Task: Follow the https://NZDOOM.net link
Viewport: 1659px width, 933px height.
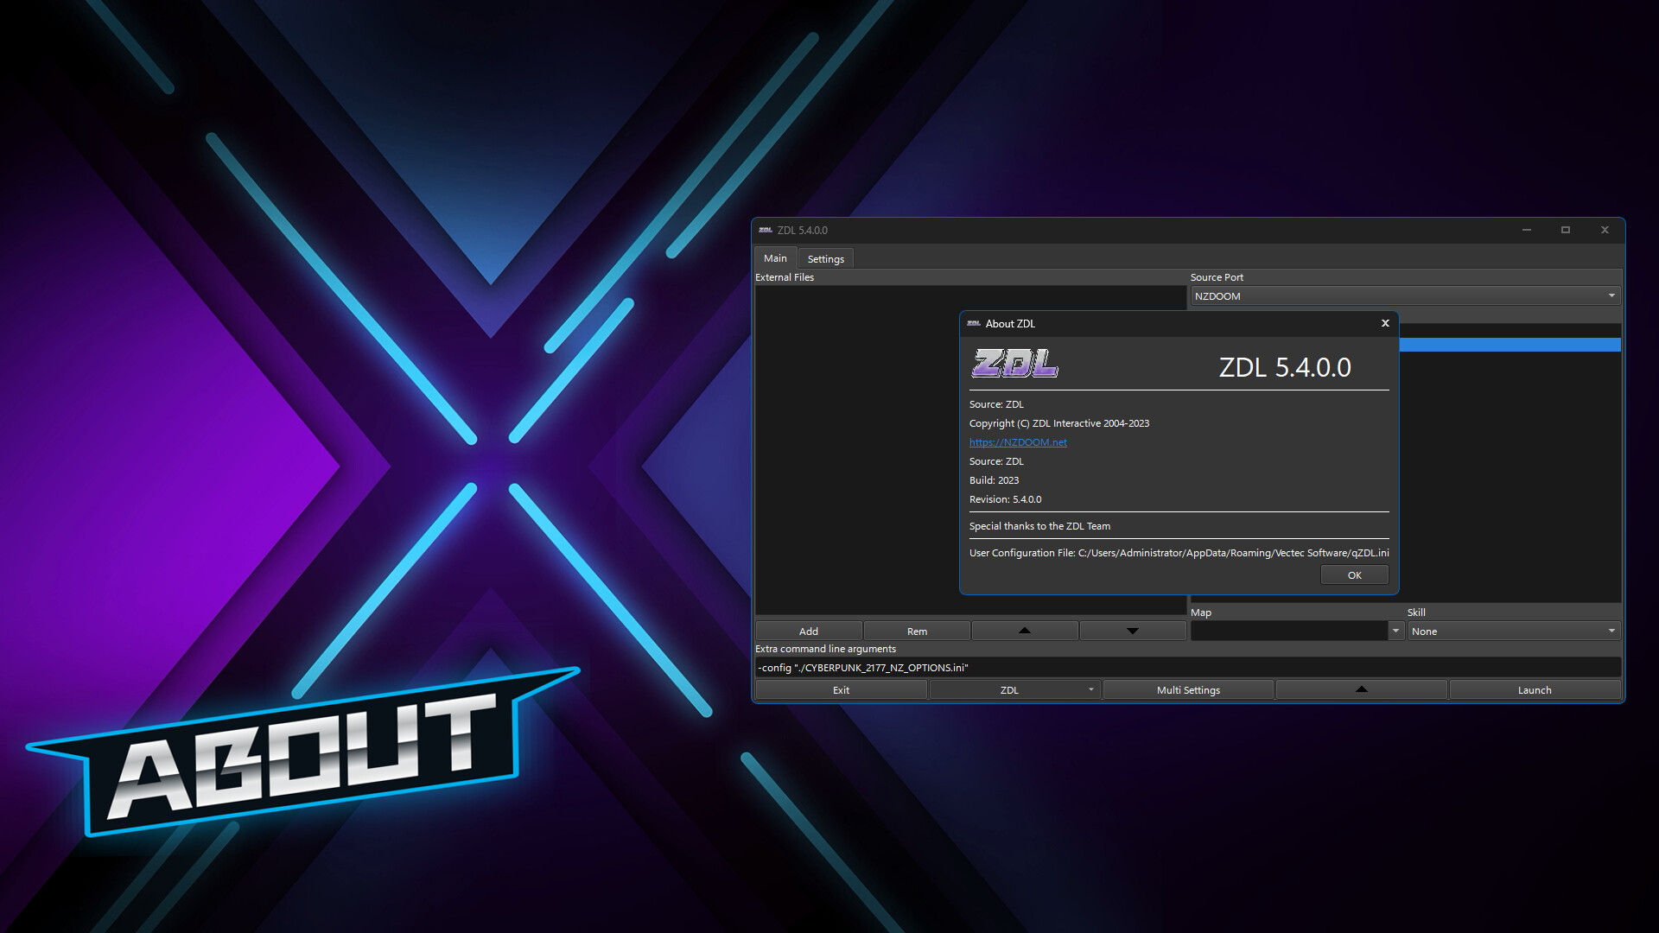Action: (1018, 441)
